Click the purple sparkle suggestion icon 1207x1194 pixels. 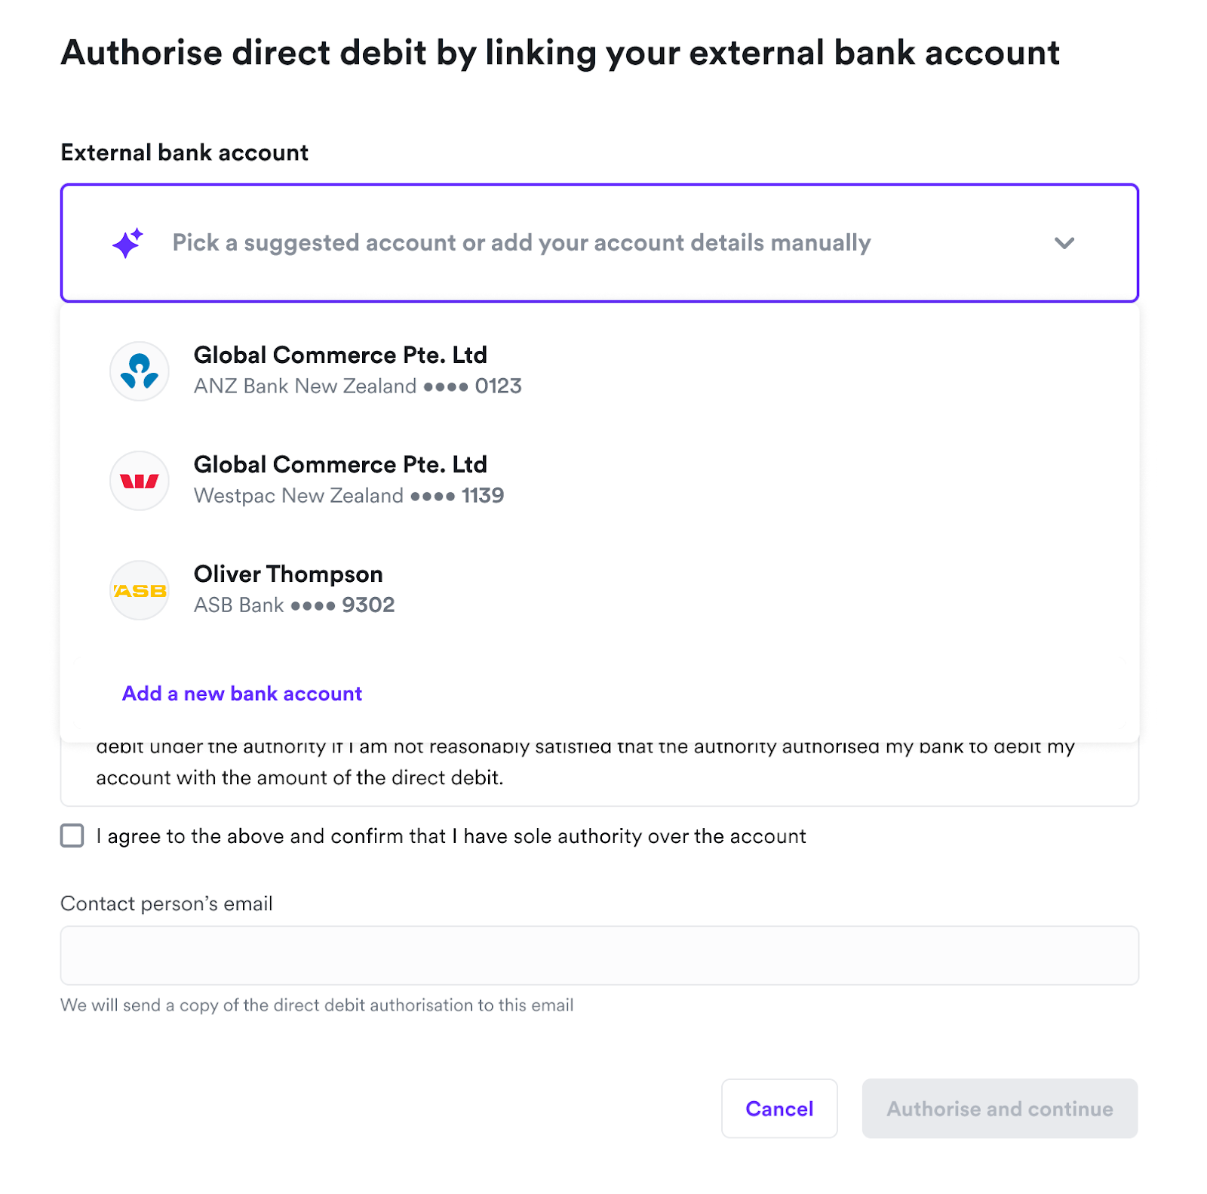pyautogui.click(x=127, y=243)
